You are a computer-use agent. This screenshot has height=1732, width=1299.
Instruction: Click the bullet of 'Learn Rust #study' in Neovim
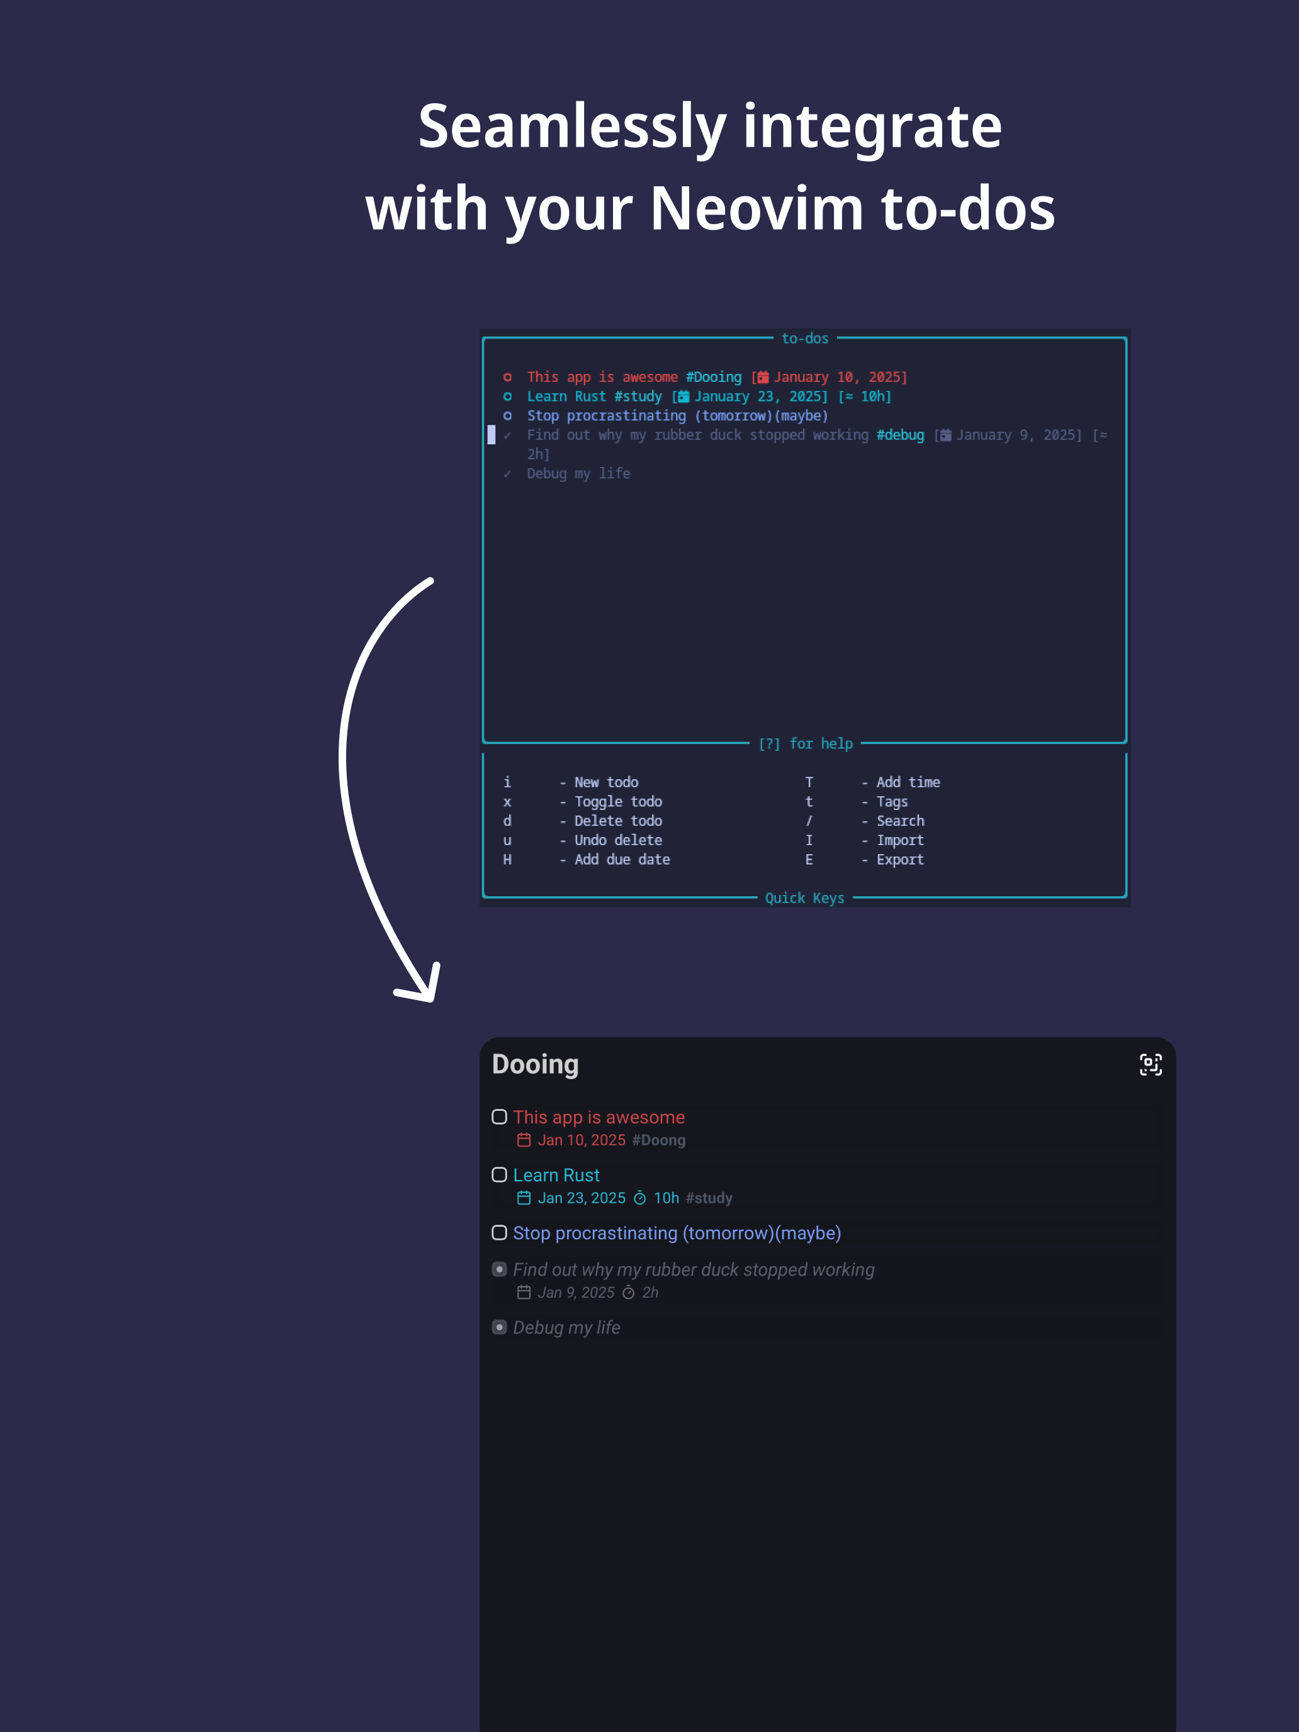coord(507,396)
